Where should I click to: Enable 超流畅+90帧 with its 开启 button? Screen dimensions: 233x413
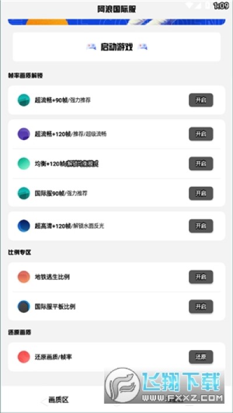pyautogui.click(x=201, y=100)
